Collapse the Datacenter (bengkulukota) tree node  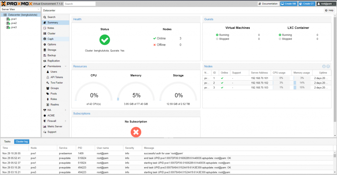point(2,15)
